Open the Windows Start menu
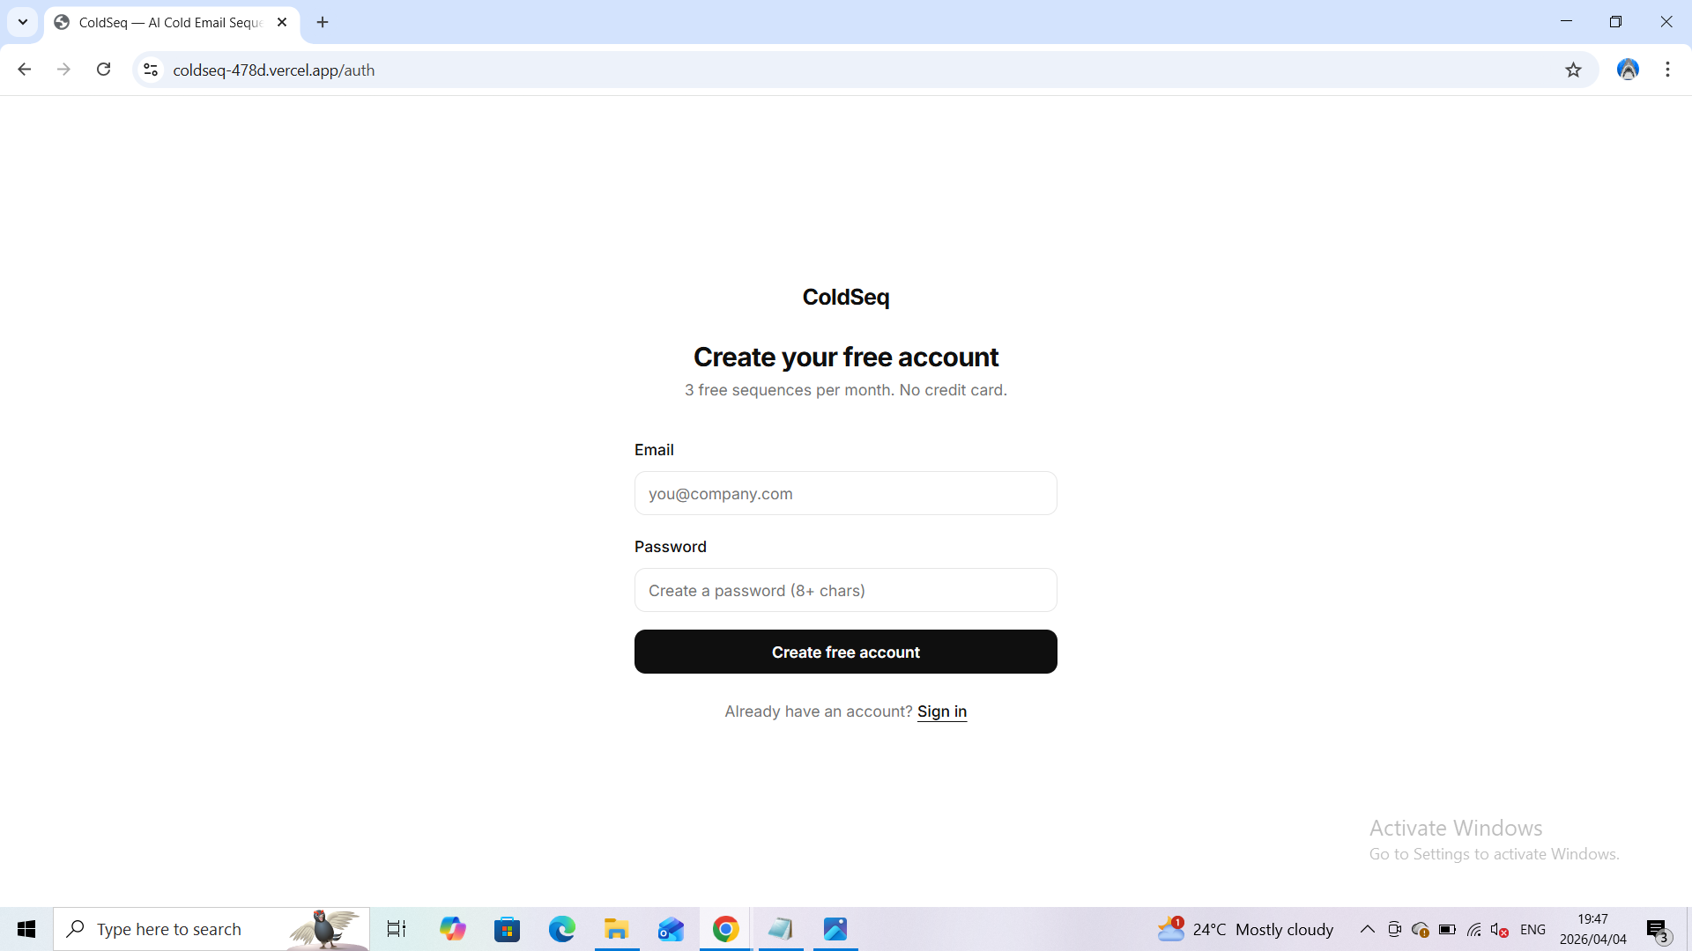1692x951 pixels. [26, 929]
